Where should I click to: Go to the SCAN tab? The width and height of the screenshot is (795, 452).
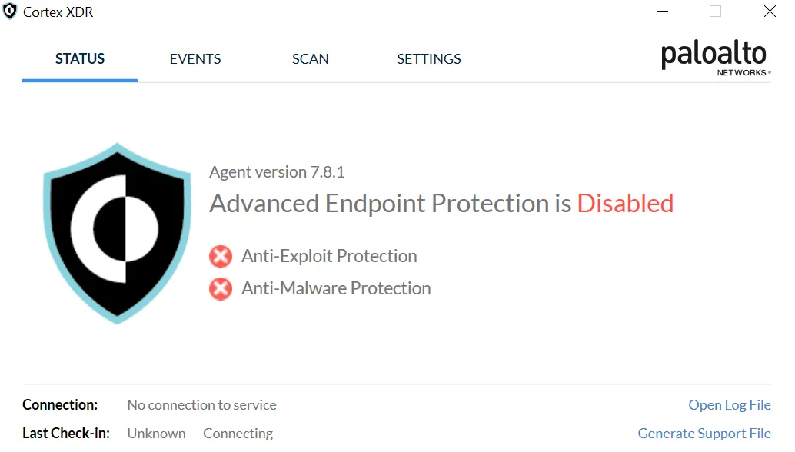tap(311, 59)
